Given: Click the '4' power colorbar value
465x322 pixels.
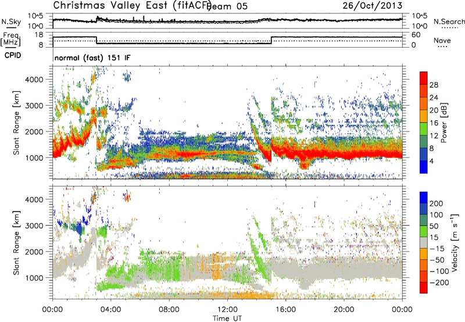Looking at the screenshot, I should [x=431, y=162].
